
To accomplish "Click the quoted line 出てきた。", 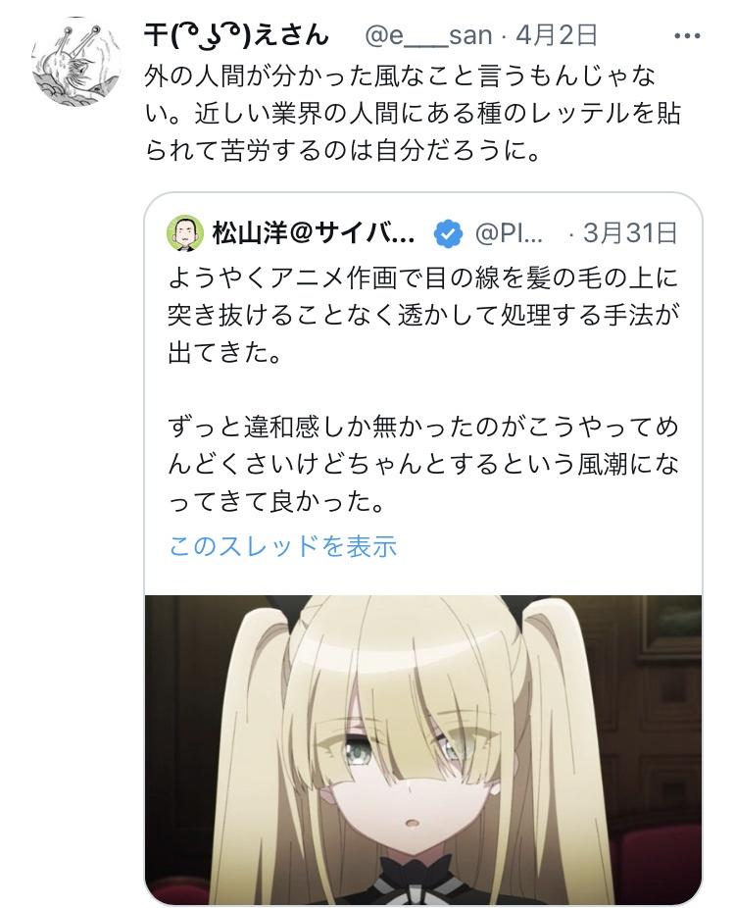I will (224, 352).
